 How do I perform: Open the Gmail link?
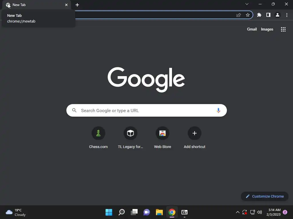[252, 29]
